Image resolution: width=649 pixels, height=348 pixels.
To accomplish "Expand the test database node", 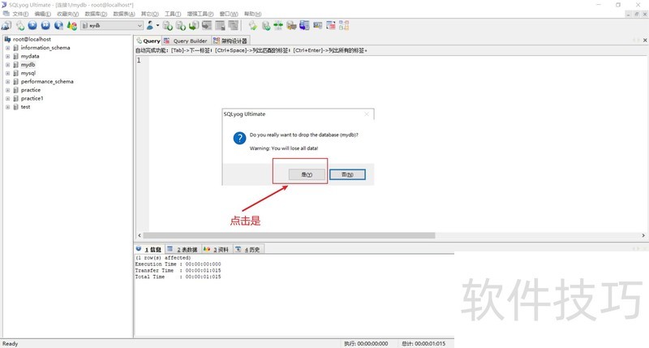I will 7,107.
